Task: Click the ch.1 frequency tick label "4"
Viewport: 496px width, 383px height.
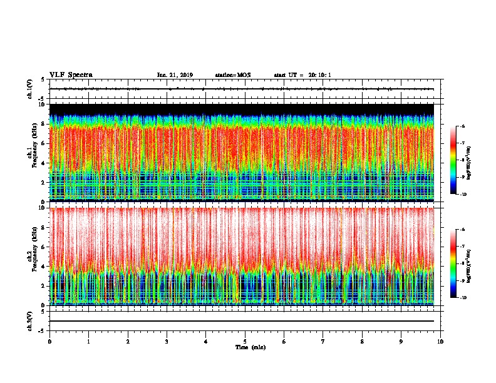Action: (43, 163)
